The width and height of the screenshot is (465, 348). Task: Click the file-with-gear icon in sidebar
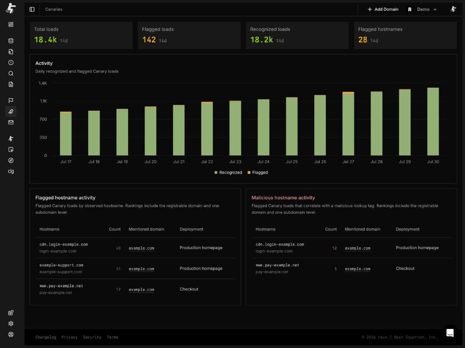point(11,52)
